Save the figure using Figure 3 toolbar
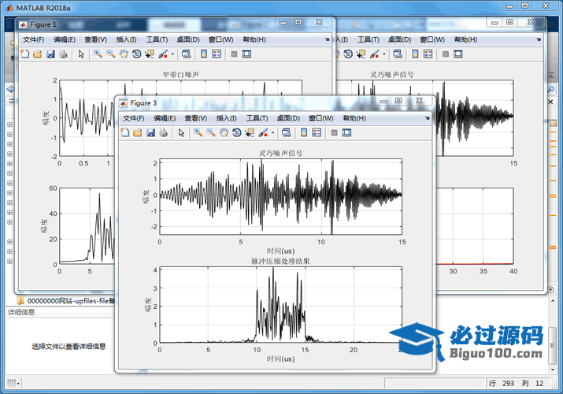Screen dimensions: 563x394 point(151,133)
